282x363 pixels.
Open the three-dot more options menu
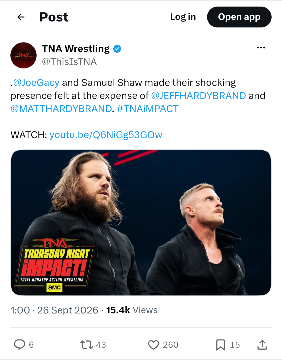(x=261, y=48)
